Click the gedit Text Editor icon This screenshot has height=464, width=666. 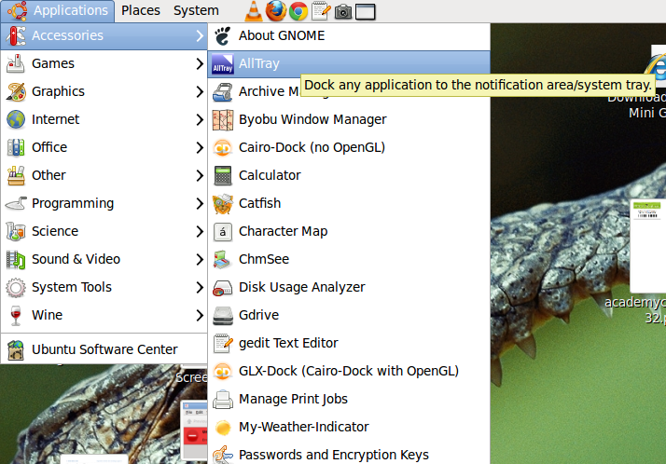[223, 344]
